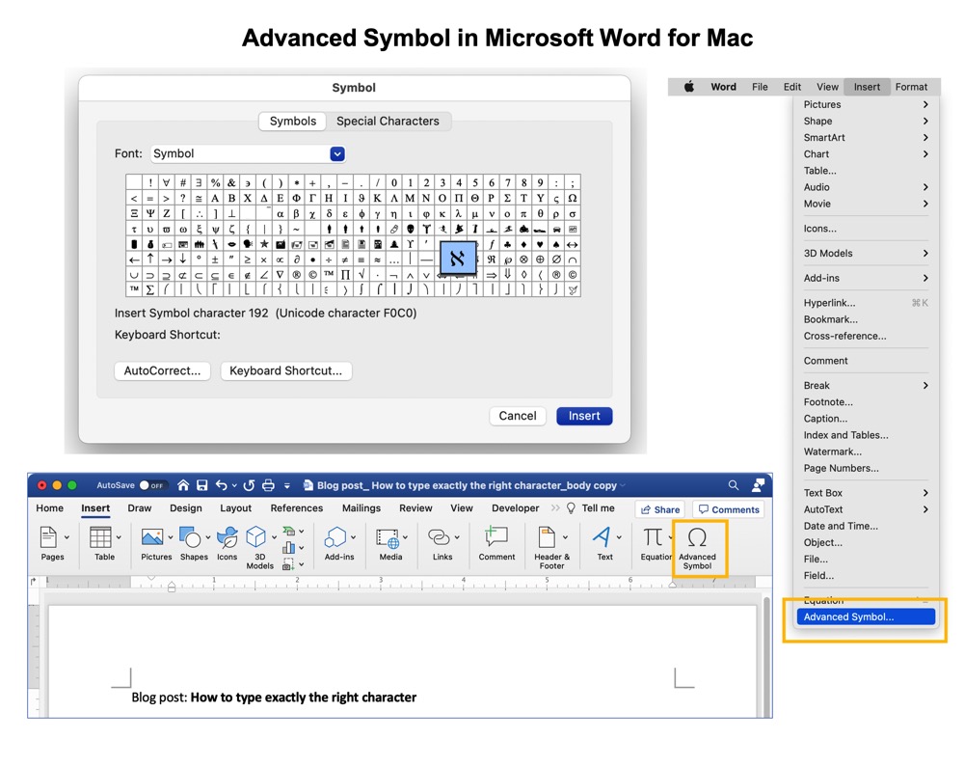Click the Share button in Word
Screen dimensions: 964x766
[x=660, y=509]
